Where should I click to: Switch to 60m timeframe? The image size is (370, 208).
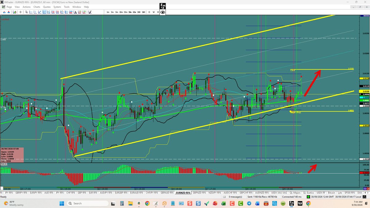click(x=134, y=12)
